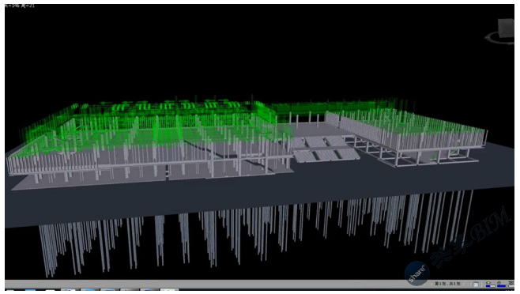This screenshot has width=520, height=294.
Task: Click the ViewCube in the scene corner
Action: 507,28
